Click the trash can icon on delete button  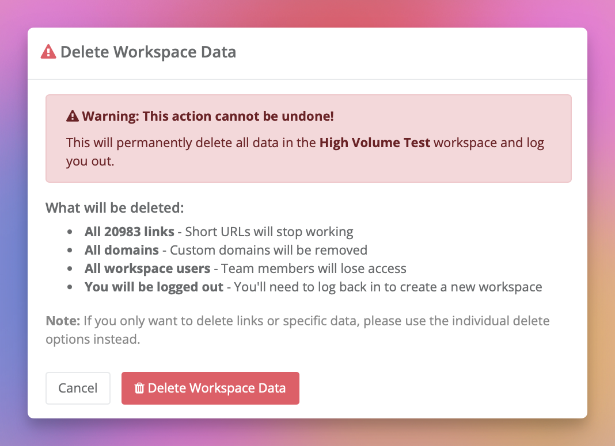[139, 389]
